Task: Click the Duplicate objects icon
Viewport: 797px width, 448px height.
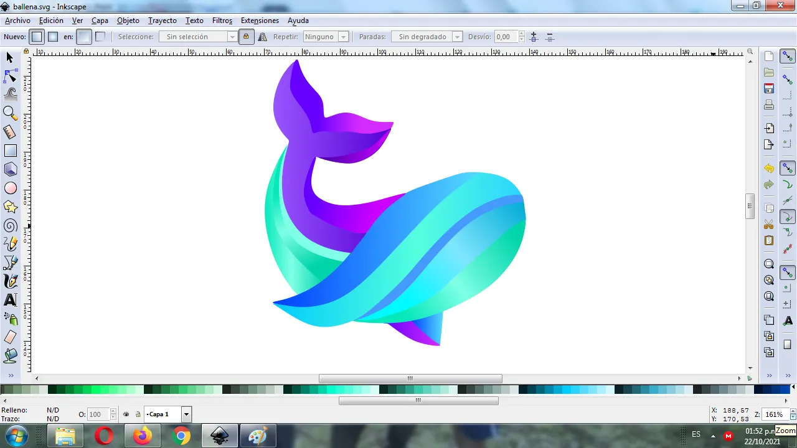Action: [x=769, y=320]
